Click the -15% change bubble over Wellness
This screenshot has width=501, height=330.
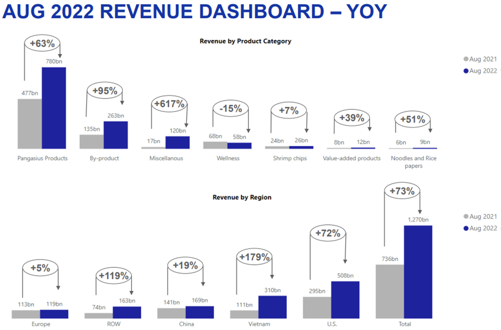pos(230,108)
